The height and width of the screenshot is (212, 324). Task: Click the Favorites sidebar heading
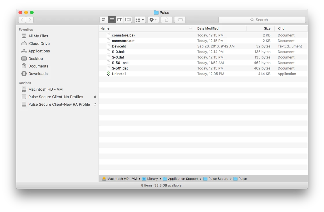click(x=26, y=30)
